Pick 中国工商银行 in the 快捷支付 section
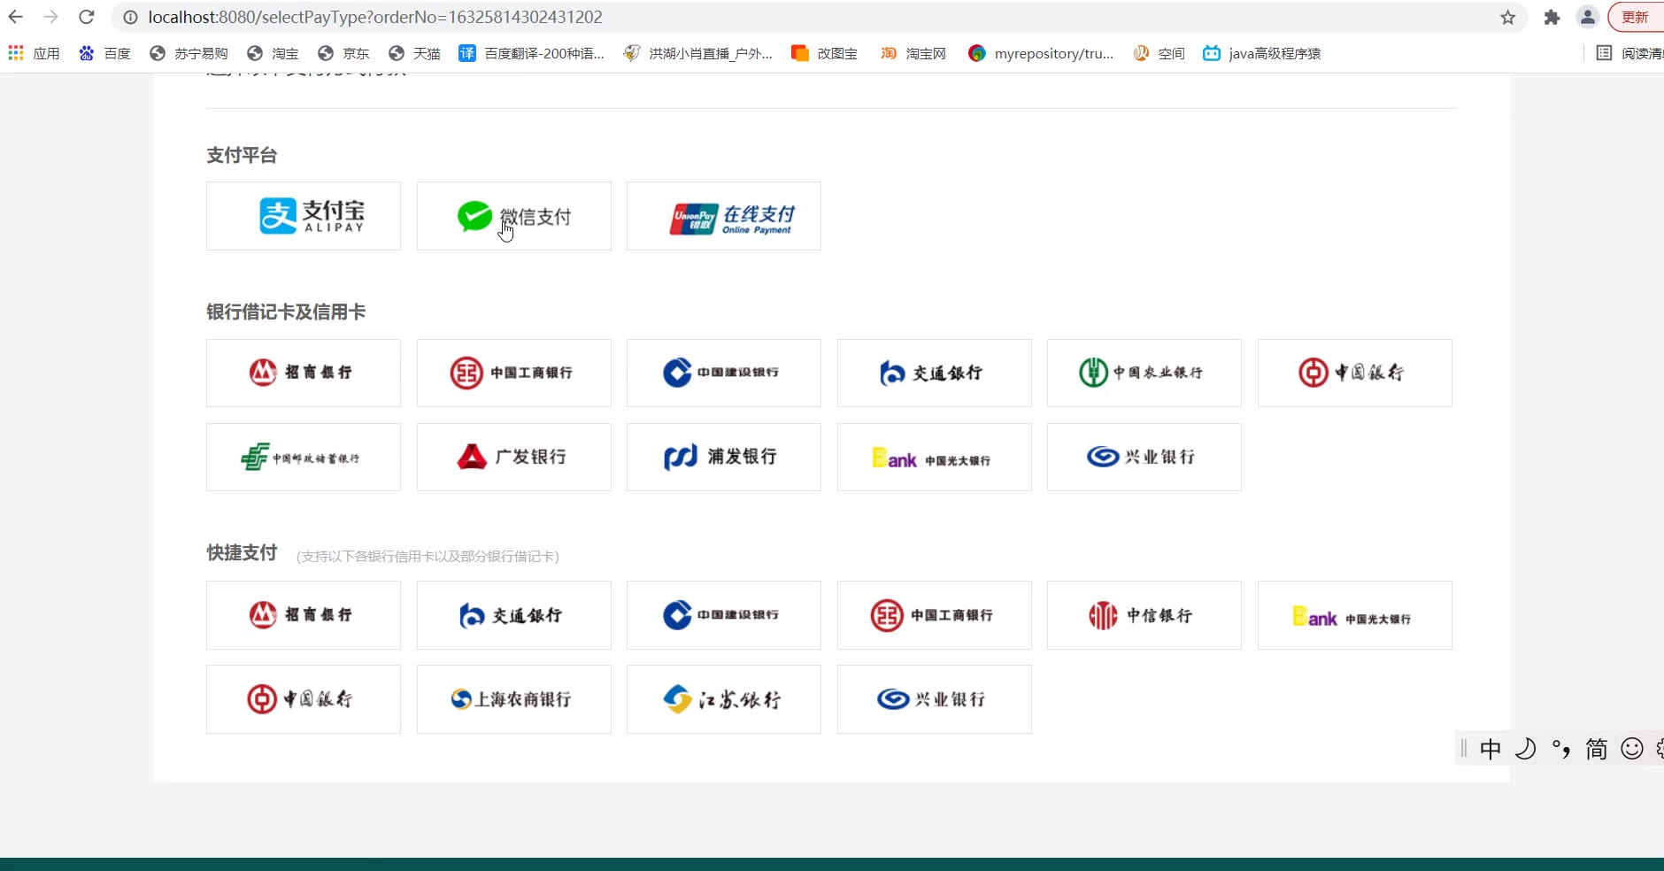Viewport: 1664px width, 871px height. click(935, 615)
